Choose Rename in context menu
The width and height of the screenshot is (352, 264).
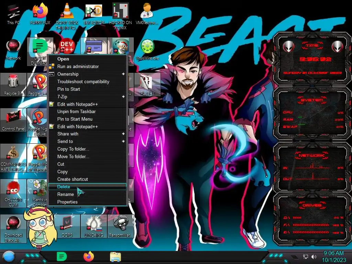[88, 195]
